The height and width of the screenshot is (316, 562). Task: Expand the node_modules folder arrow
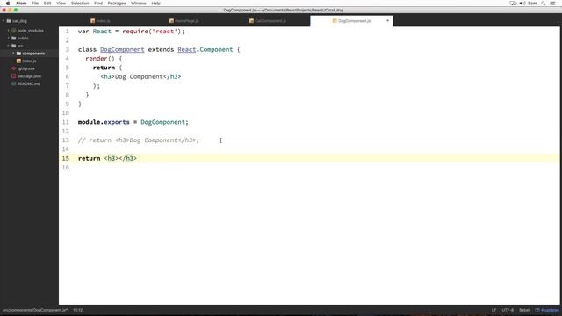coord(9,31)
